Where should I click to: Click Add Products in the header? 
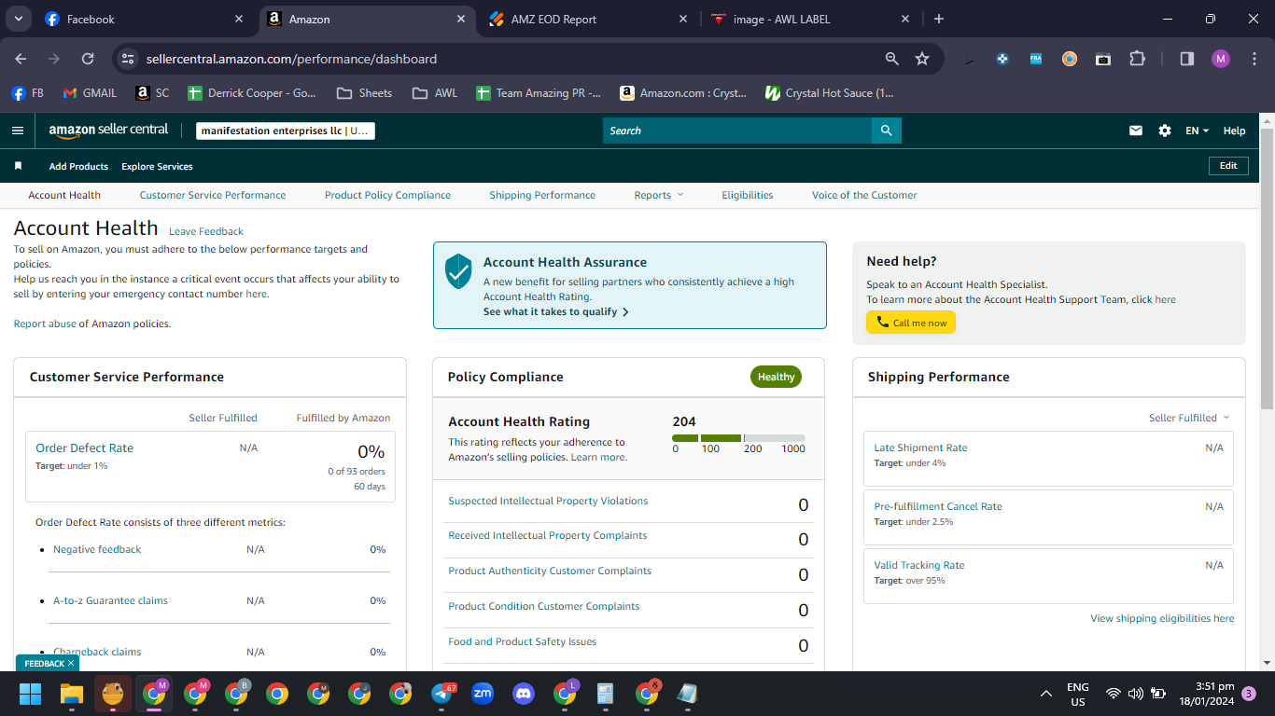[78, 166]
